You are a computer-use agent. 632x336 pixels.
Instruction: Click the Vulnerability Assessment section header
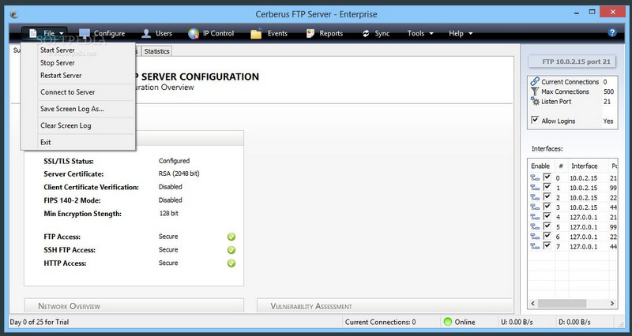click(x=385, y=306)
